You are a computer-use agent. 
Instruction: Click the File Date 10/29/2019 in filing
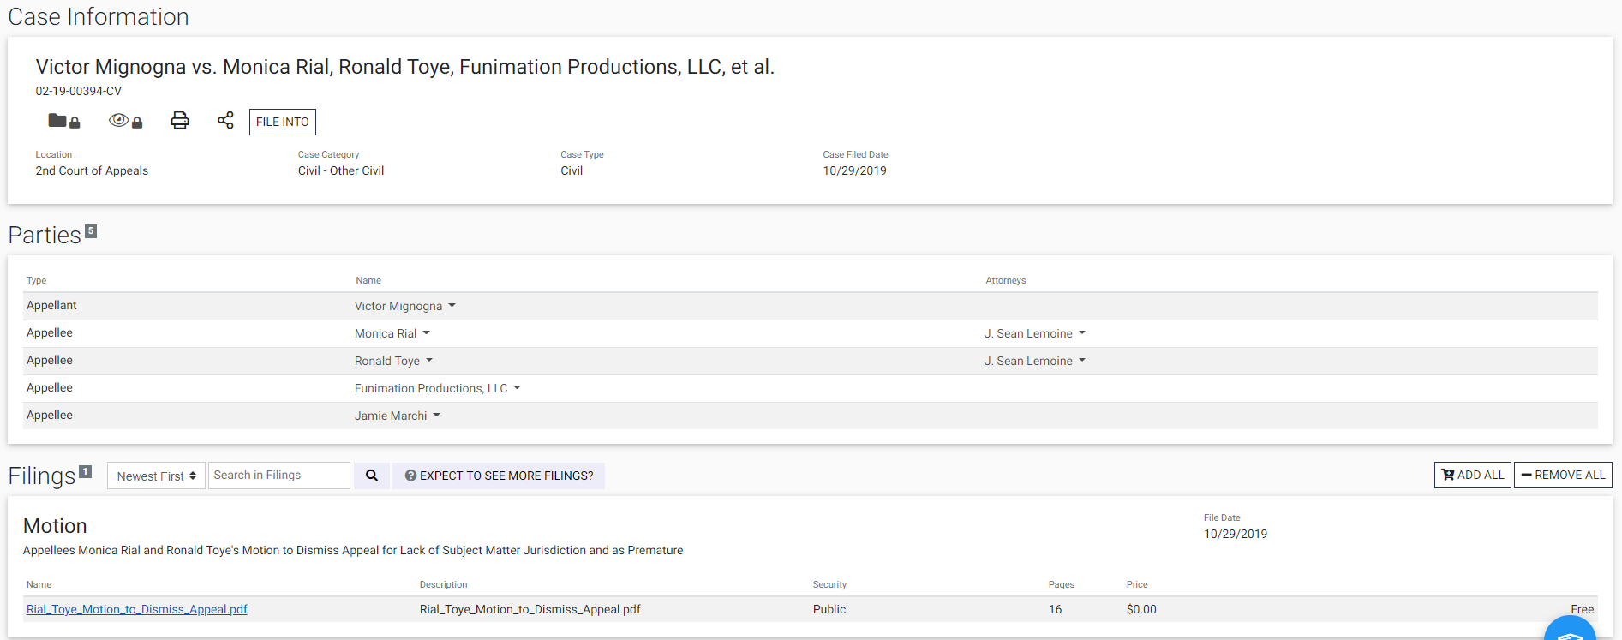[x=1236, y=534]
